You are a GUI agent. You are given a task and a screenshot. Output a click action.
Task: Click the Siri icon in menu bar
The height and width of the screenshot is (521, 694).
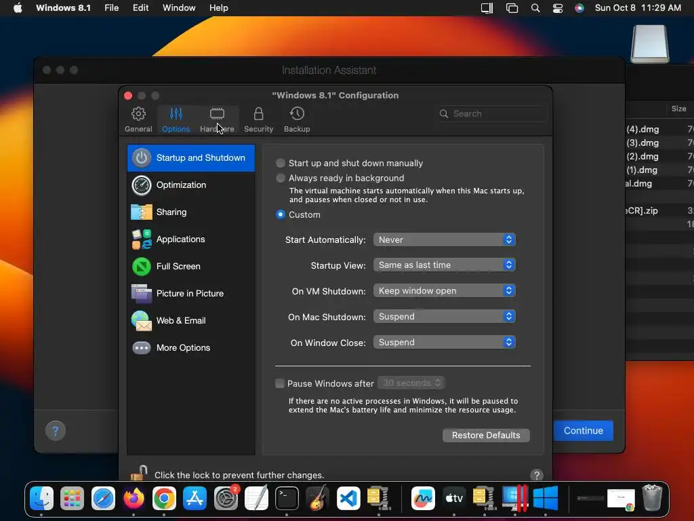pyautogui.click(x=579, y=8)
